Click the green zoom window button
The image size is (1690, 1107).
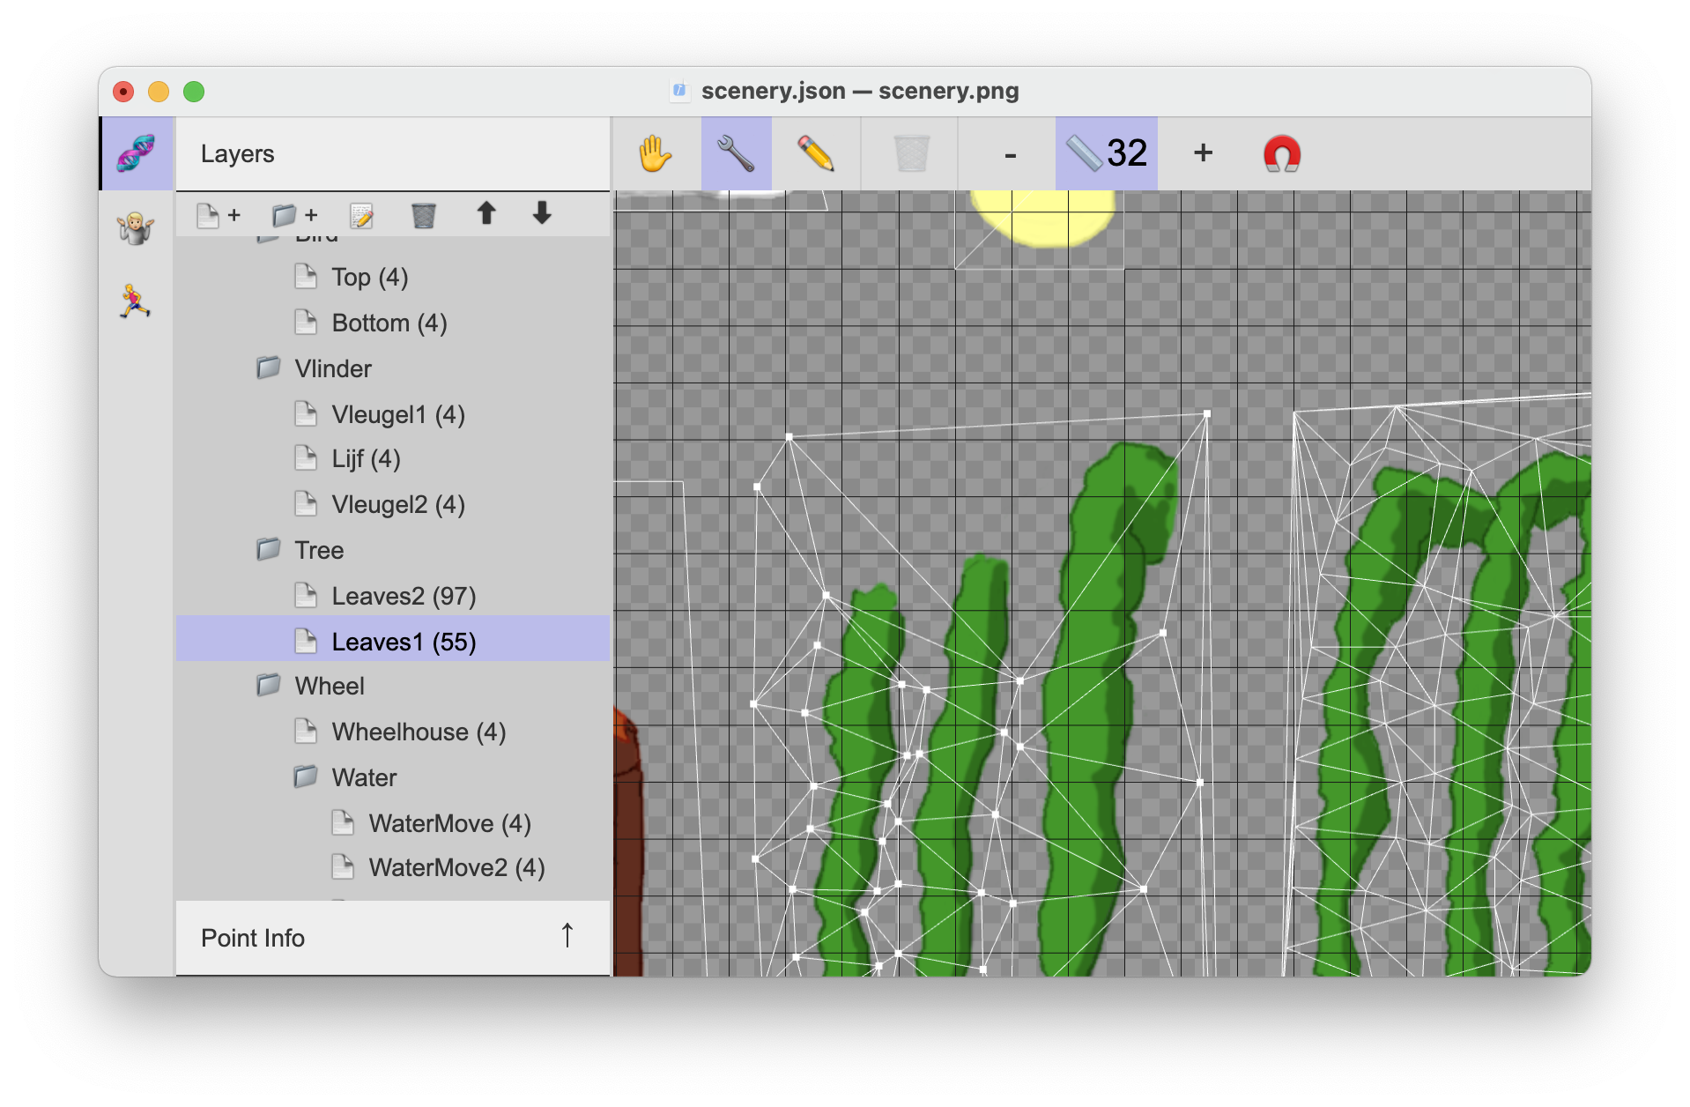194,92
